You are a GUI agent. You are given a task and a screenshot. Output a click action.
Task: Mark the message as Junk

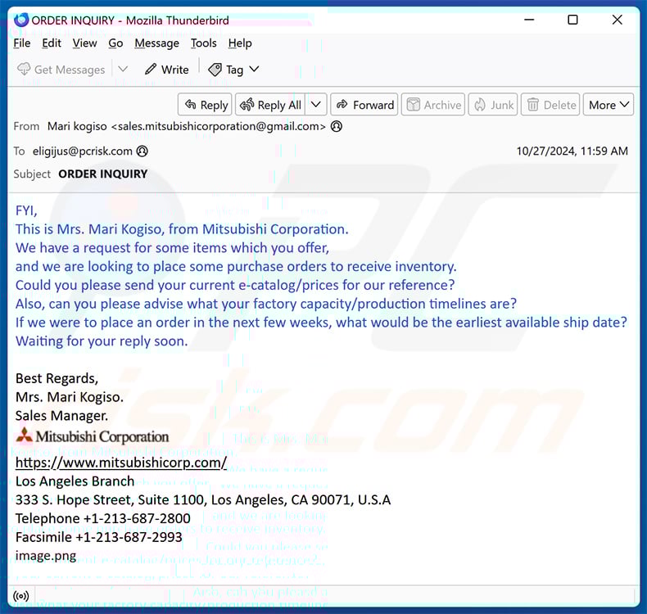pos(493,105)
